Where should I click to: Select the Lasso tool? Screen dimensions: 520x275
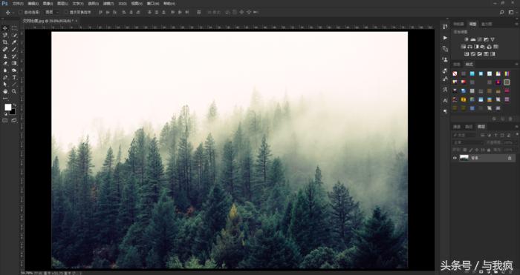pos(5,35)
